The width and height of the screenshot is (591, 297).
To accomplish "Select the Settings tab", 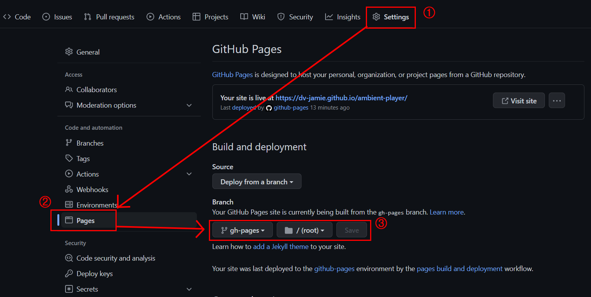I will pos(391,17).
